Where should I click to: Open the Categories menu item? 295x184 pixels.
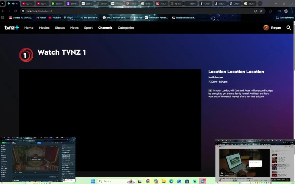tap(126, 28)
